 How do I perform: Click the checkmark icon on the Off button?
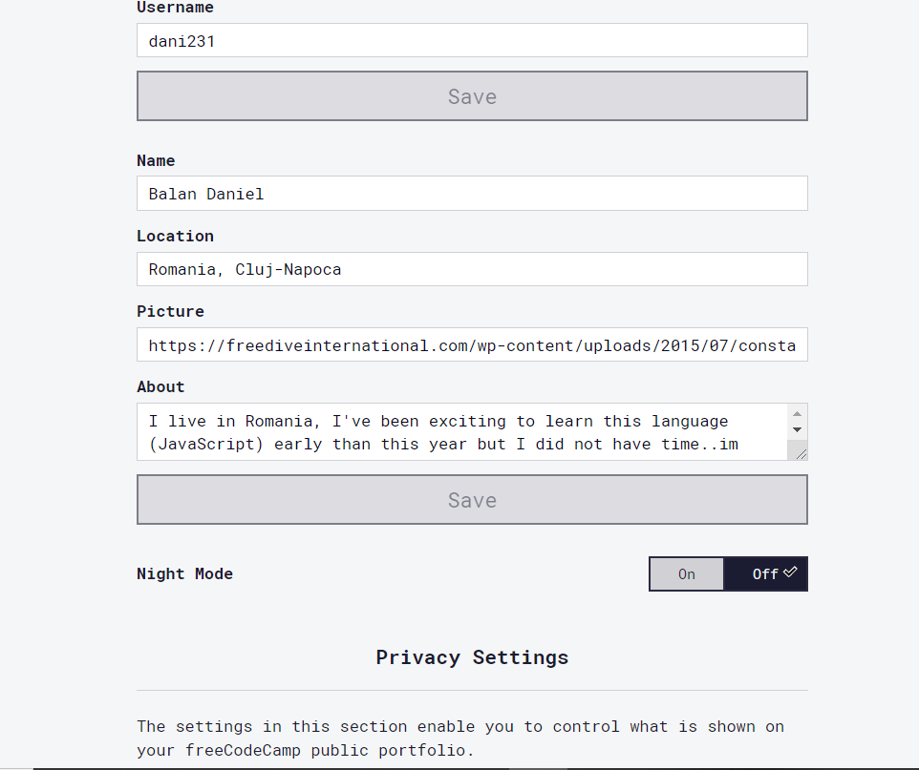point(790,572)
